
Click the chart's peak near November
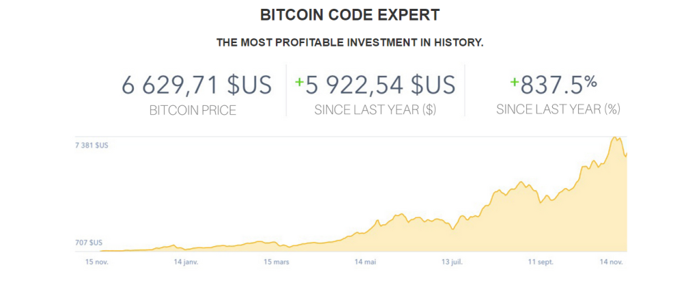616,137
